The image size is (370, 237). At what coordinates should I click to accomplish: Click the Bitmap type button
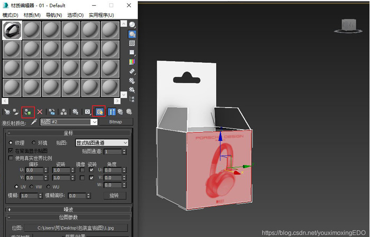pos(115,122)
